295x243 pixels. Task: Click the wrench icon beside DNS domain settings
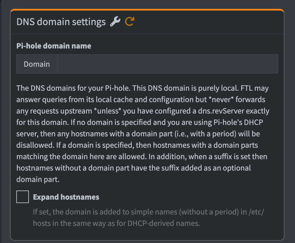pyautogui.click(x=115, y=22)
